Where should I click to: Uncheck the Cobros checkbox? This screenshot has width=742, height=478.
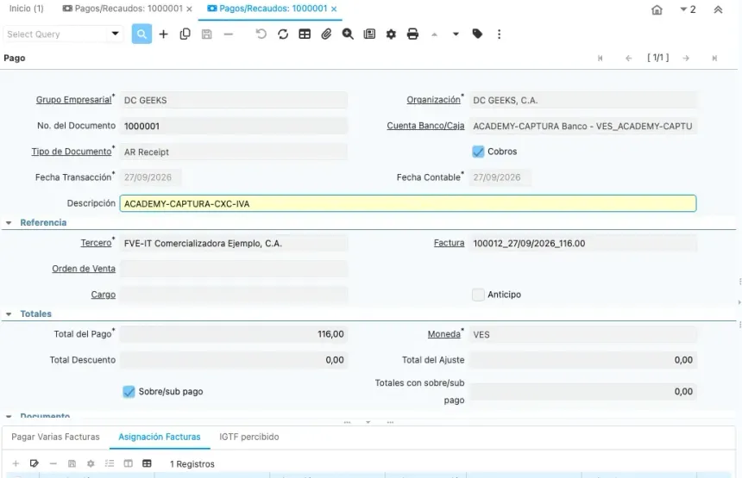tap(479, 152)
